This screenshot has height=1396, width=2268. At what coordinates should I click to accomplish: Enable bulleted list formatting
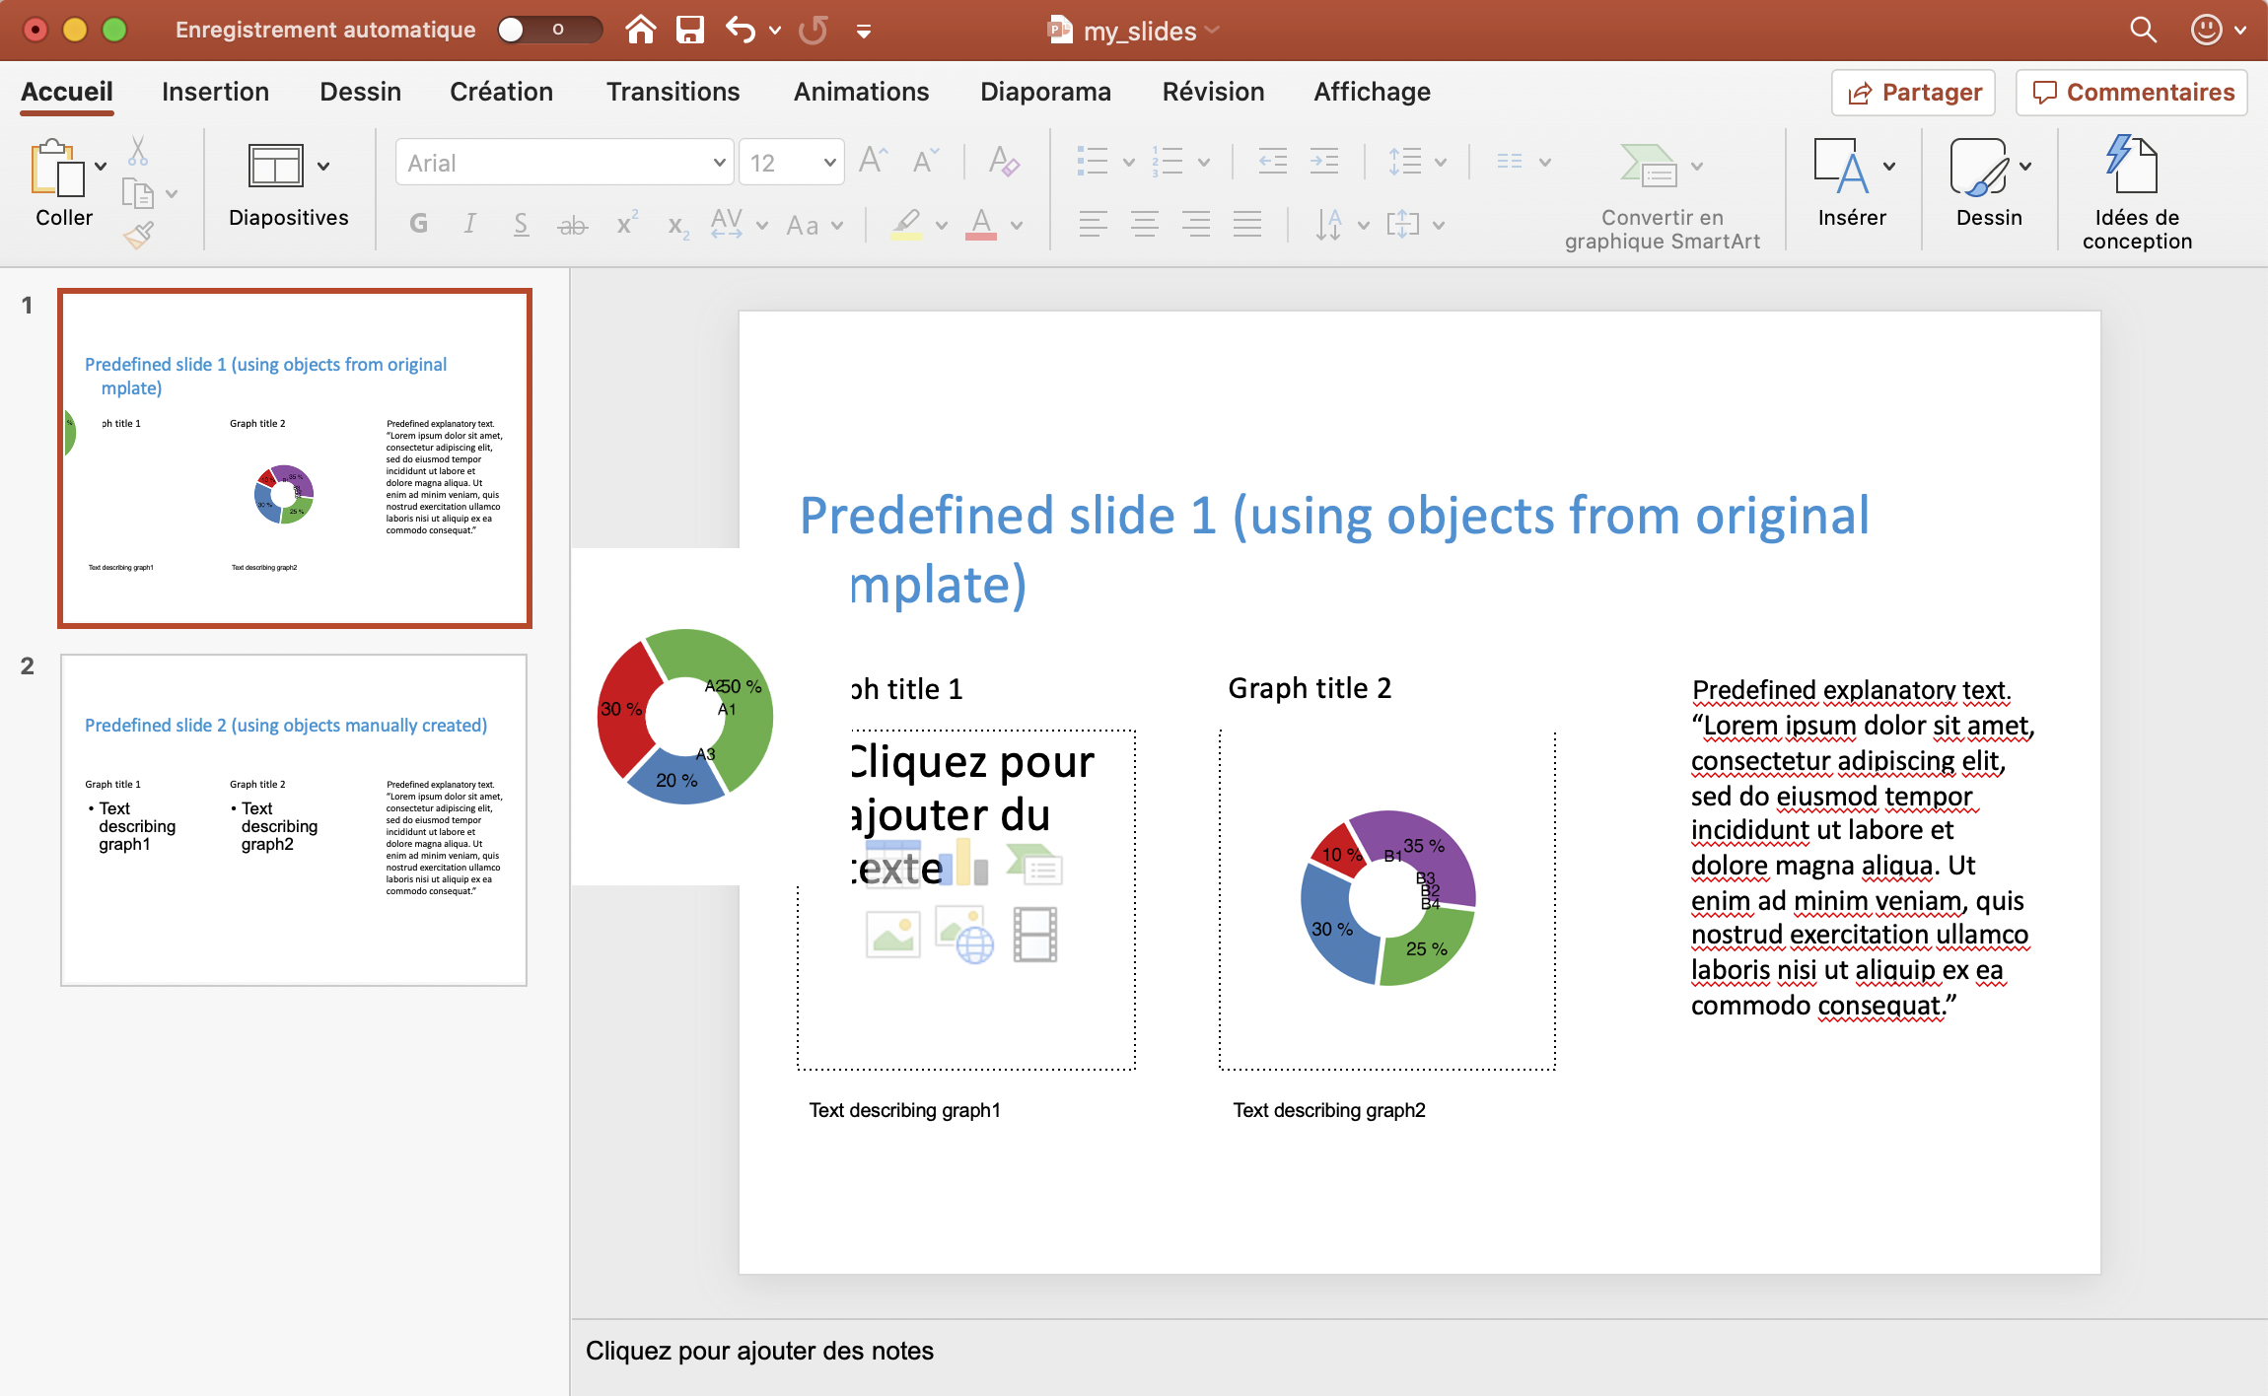1097,161
